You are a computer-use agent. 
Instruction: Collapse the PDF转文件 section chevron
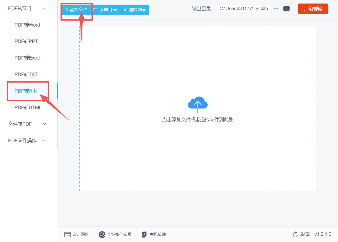point(44,9)
